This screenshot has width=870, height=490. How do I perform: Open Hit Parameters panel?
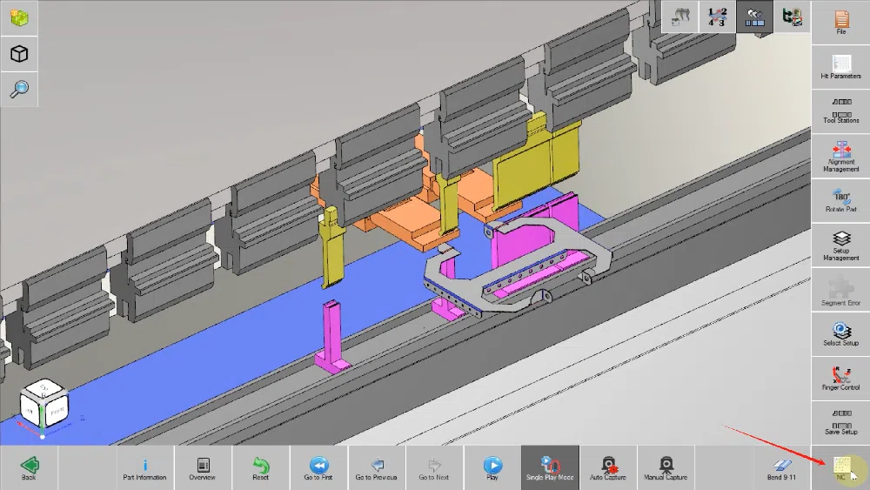click(840, 67)
